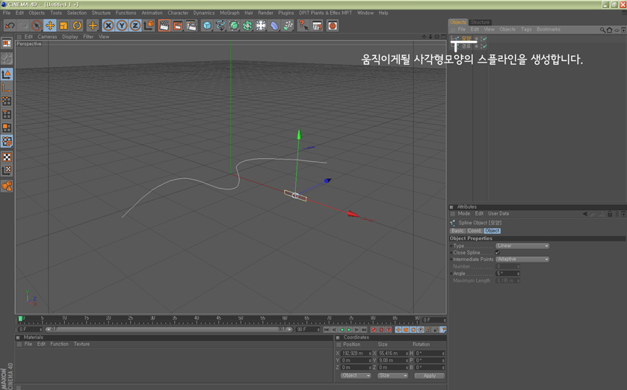The height and width of the screenshot is (390, 627).
Task: Toggle the X axis lock
Action: pyautogui.click(x=108, y=26)
